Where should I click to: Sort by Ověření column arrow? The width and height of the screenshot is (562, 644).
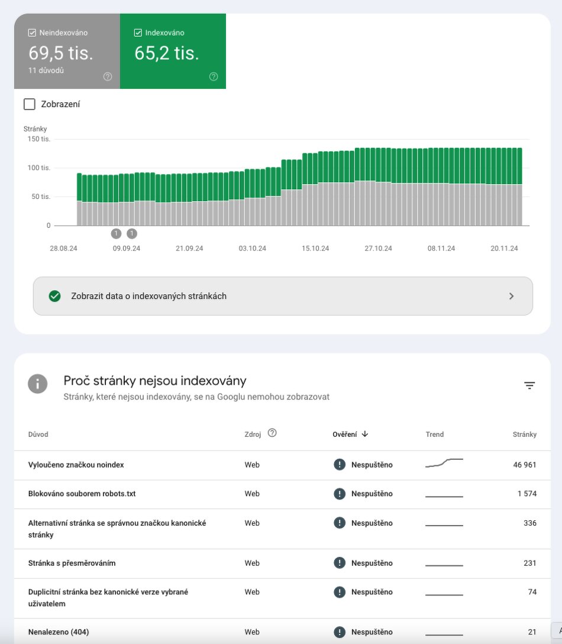coord(365,434)
